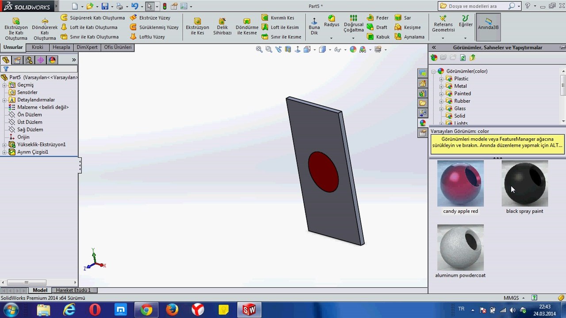Switch to Hesapla tab
This screenshot has height=318, width=566.
tap(61, 47)
